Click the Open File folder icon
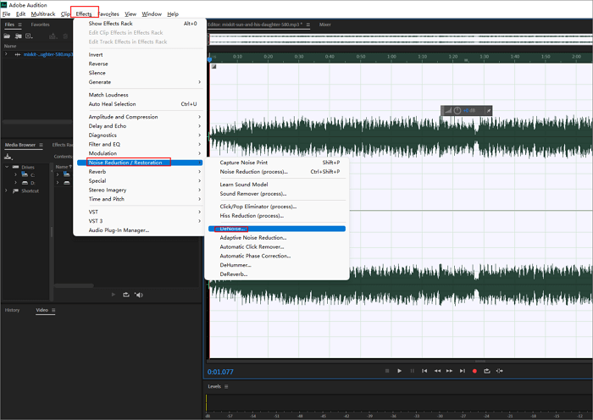Viewport: 593px width, 420px height. (x=7, y=36)
